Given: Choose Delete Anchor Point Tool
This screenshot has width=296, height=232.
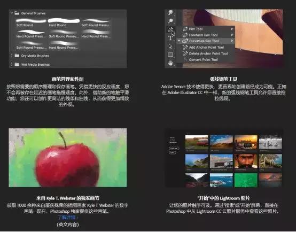Looking at the screenshot, I should click(206, 53).
